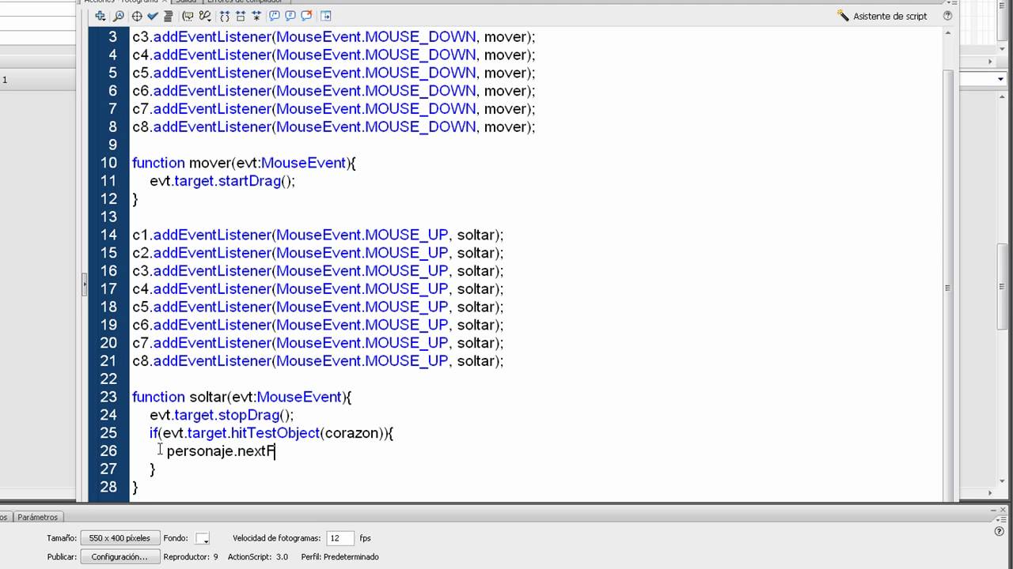Click the 'ActionScript: 3.0' label
The image size is (1013, 569).
tap(258, 557)
